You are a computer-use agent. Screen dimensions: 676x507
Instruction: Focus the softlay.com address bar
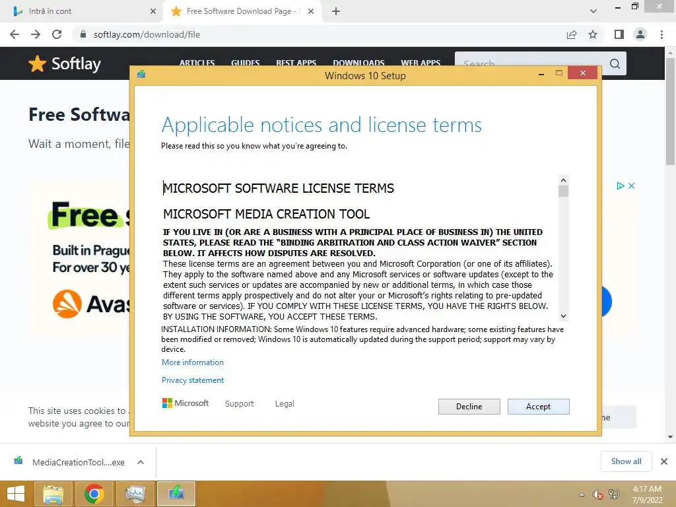tap(319, 34)
